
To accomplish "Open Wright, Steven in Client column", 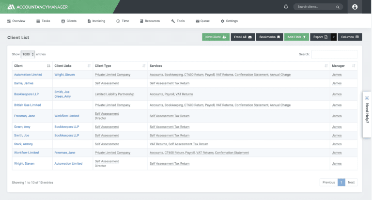I will [x=24, y=164].
